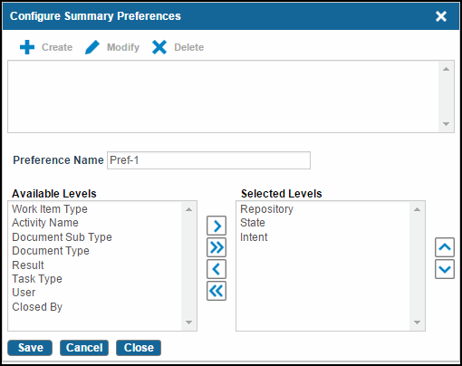Select Document Sub Type level
Image resolution: width=462 pixels, height=366 pixels.
pyautogui.click(x=62, y=237)
